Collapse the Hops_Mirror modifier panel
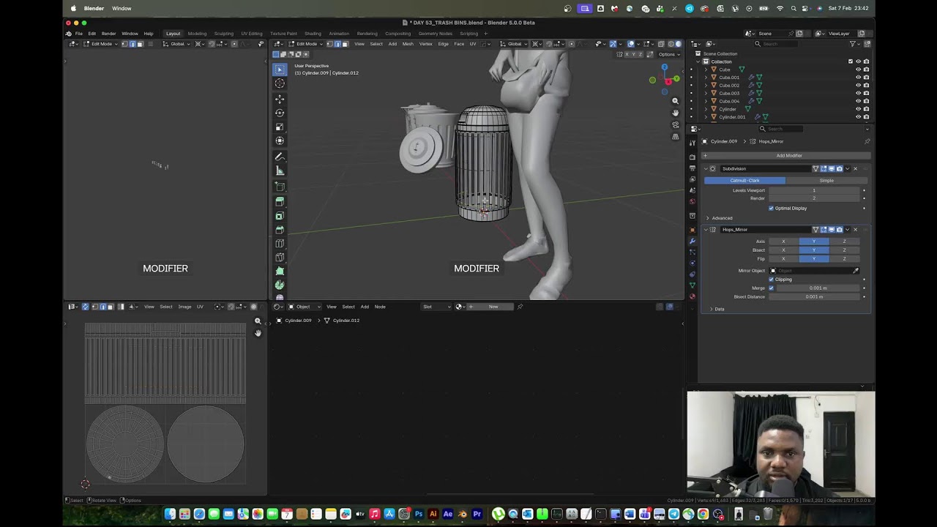 click(706, 230)
